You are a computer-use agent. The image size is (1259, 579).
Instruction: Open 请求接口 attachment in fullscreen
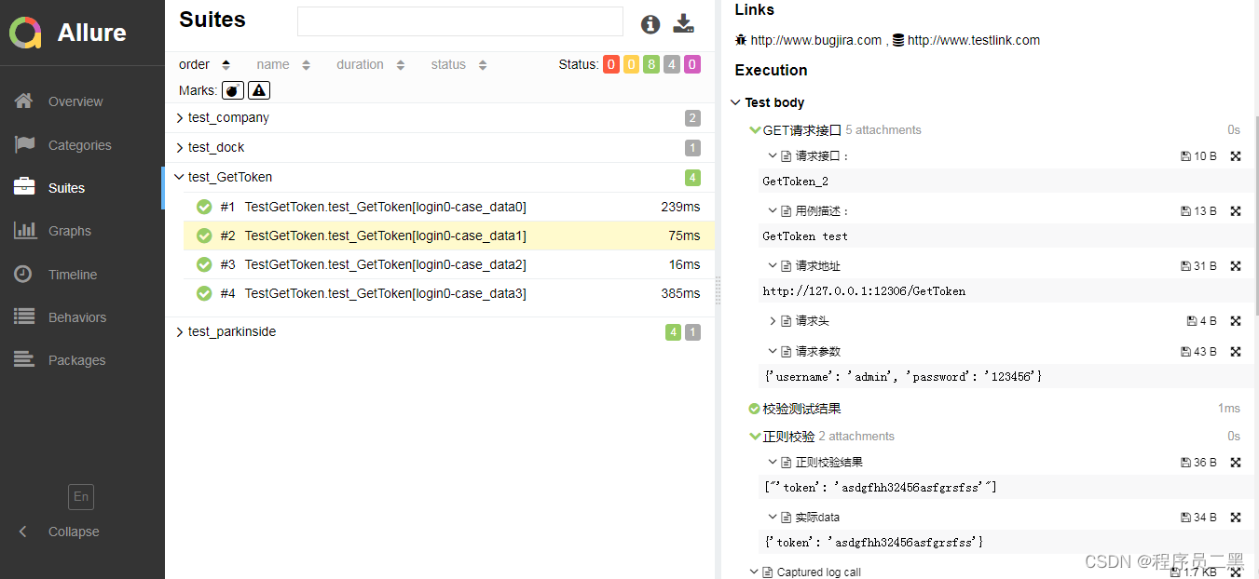(x=1236, y=156)
